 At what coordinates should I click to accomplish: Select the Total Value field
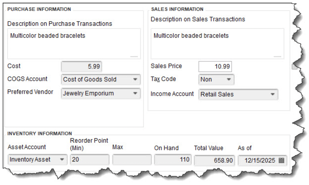(x=214, y=160)
